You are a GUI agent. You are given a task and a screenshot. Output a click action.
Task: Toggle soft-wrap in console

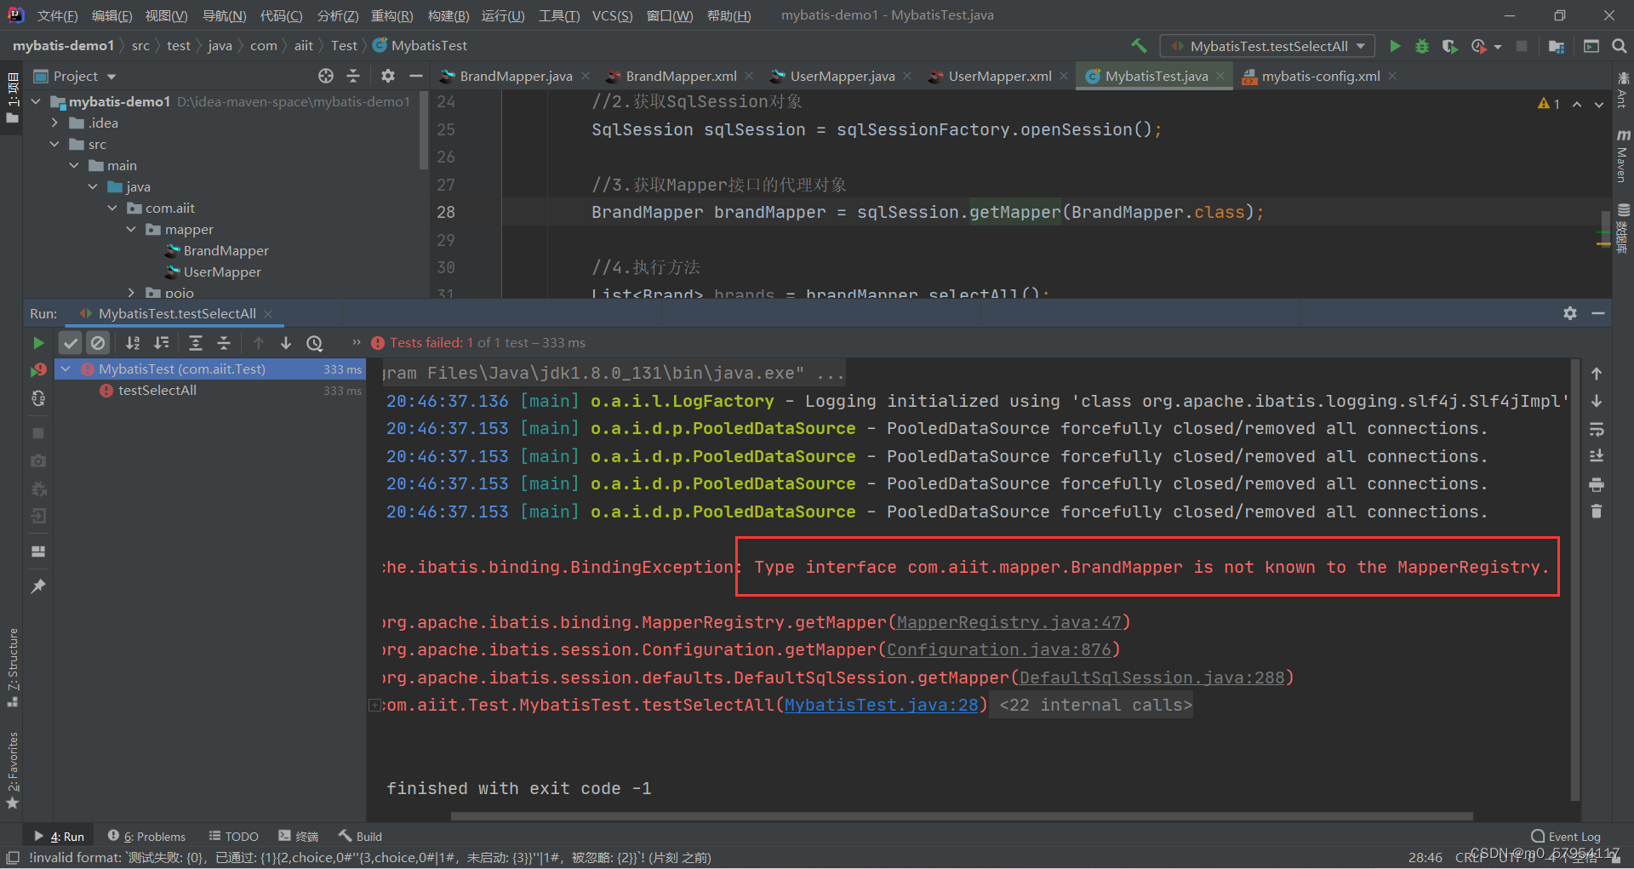pos(1597,429)
